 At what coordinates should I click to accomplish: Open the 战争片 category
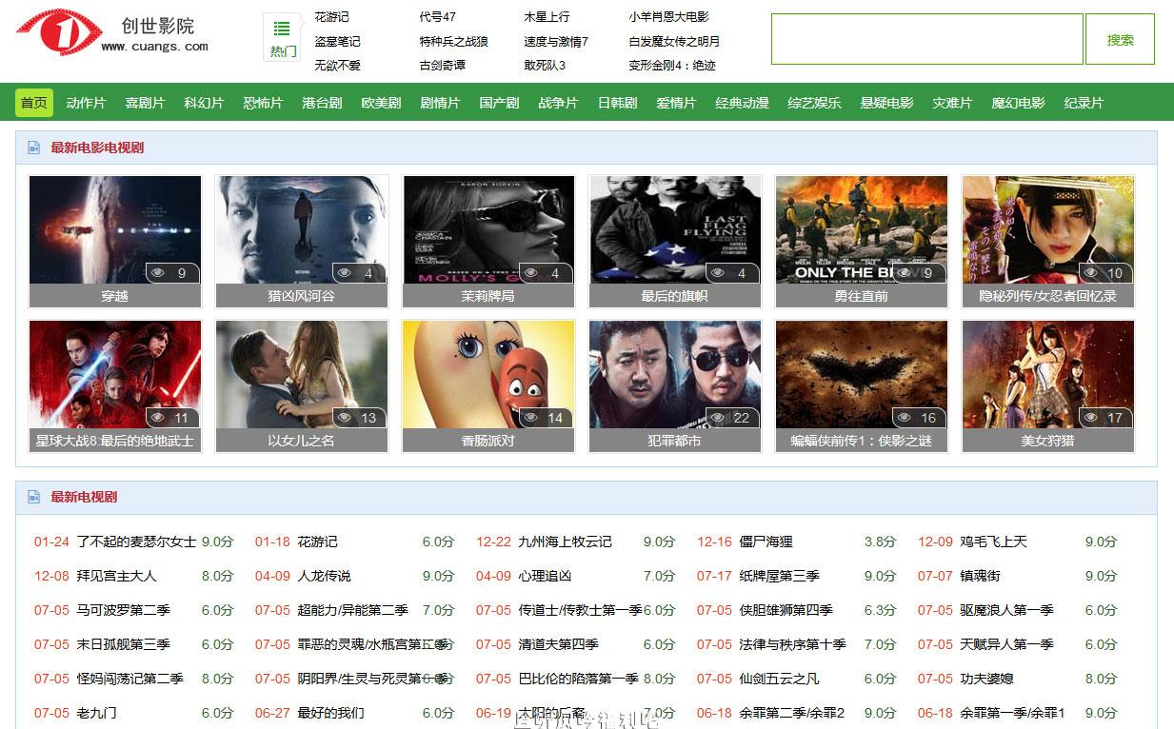click(558, 103)
